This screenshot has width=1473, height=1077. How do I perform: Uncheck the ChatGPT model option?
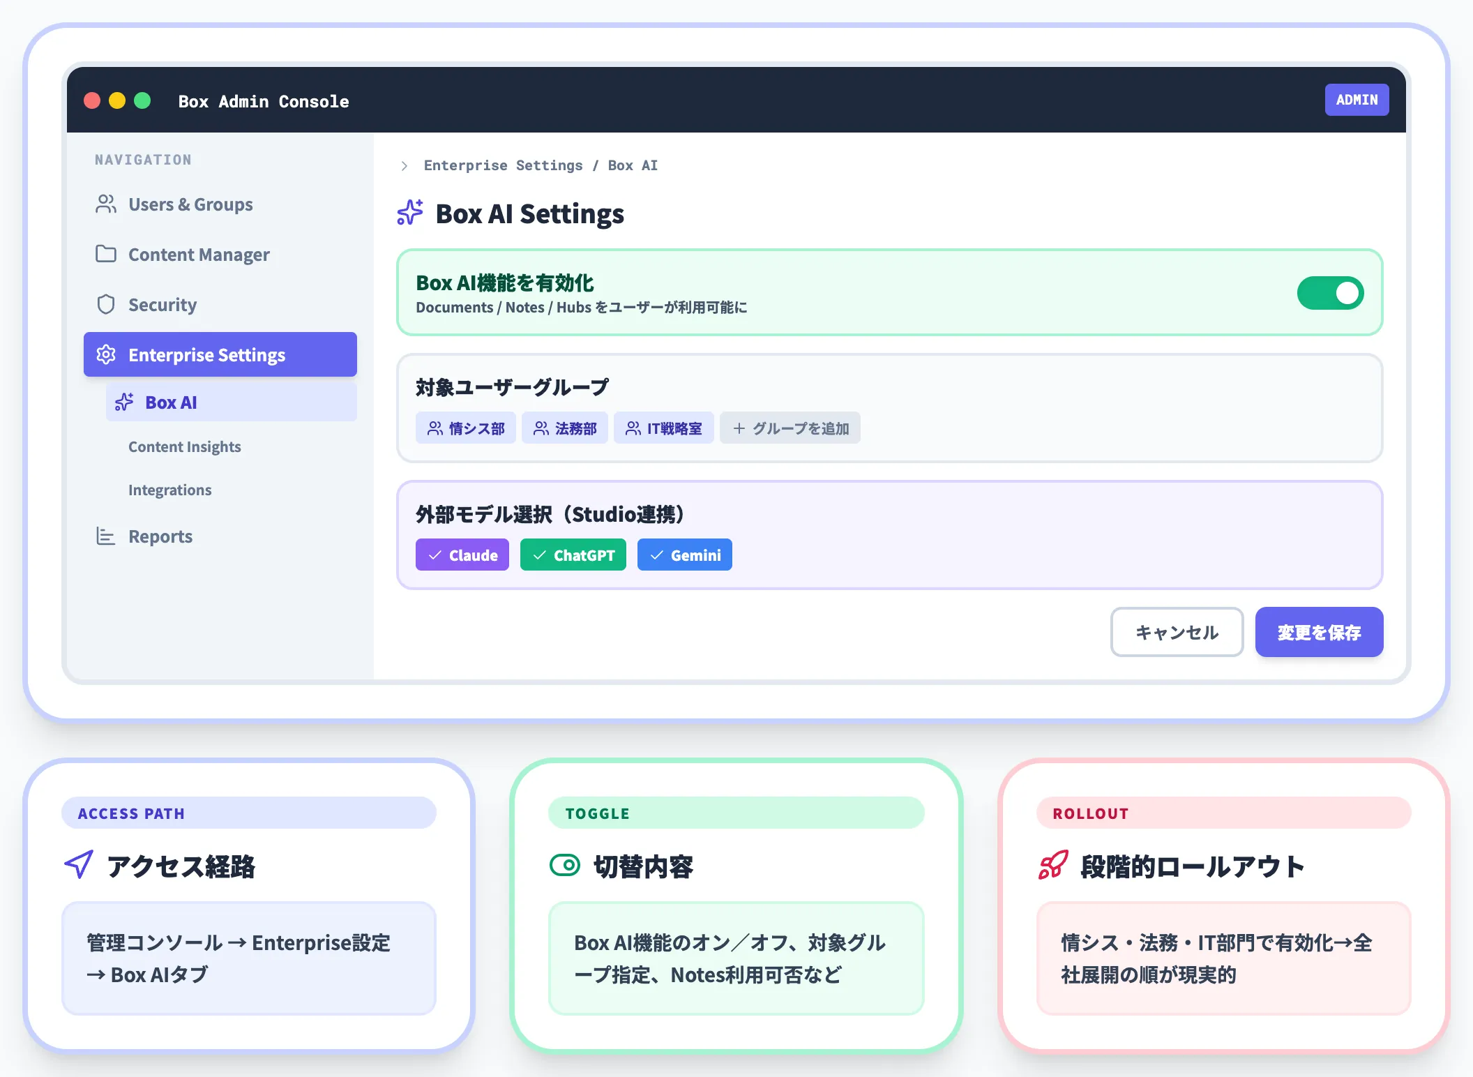coord(573,555)
